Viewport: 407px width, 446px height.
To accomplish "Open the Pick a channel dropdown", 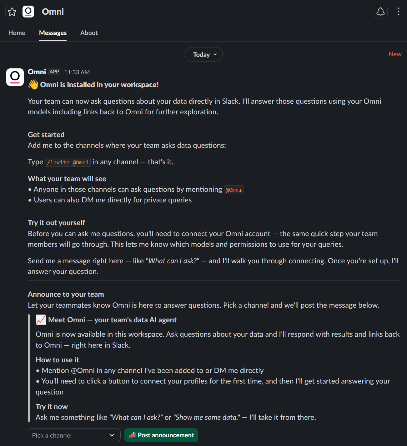I will coord(69,435).
